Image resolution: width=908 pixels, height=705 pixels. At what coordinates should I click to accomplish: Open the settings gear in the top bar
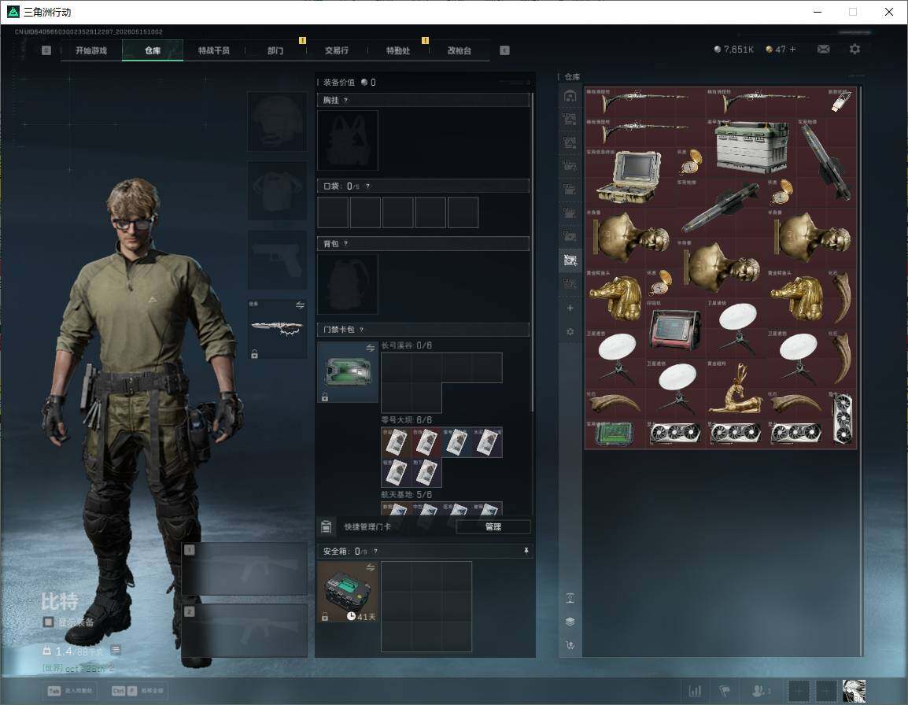[854, 50]
